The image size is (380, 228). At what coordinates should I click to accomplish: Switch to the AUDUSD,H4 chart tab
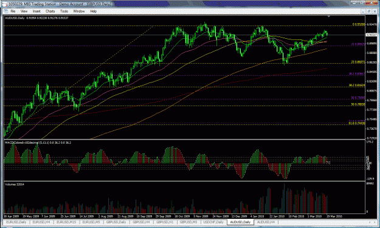[x=266, y=222]
